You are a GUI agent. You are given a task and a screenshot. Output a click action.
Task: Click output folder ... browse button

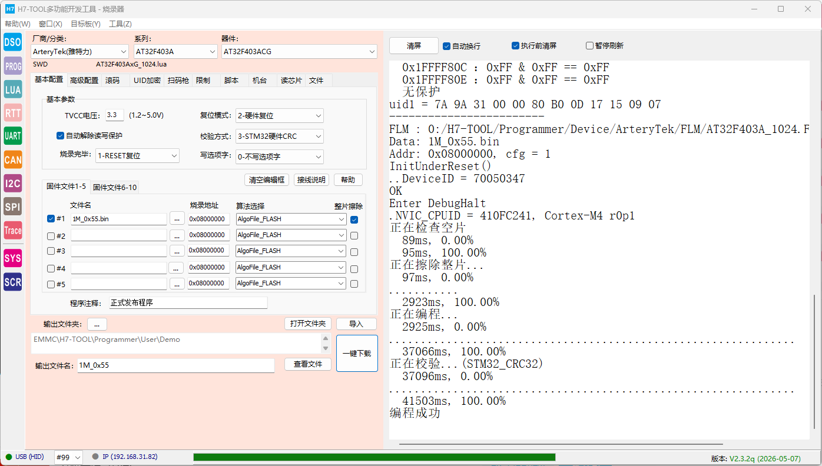[97, 324]
